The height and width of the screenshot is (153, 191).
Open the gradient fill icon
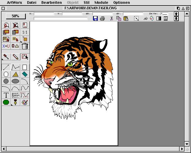click(x=159, y=19)
